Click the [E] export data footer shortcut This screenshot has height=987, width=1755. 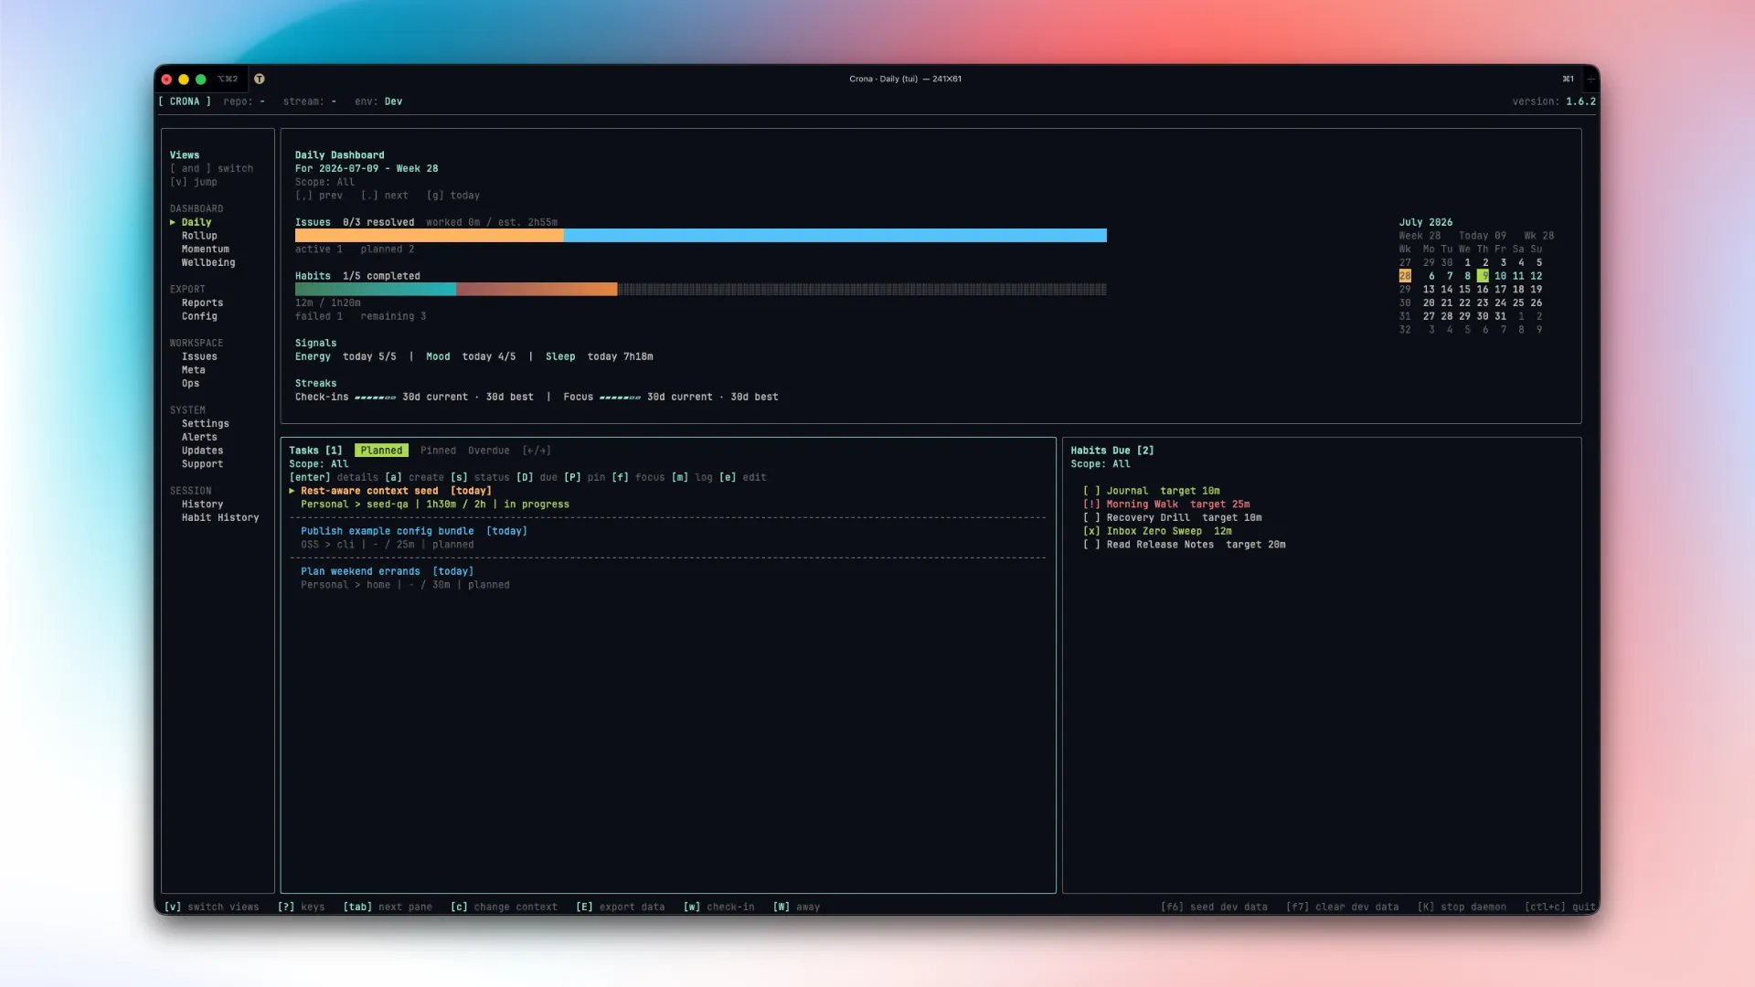point(621,907)
